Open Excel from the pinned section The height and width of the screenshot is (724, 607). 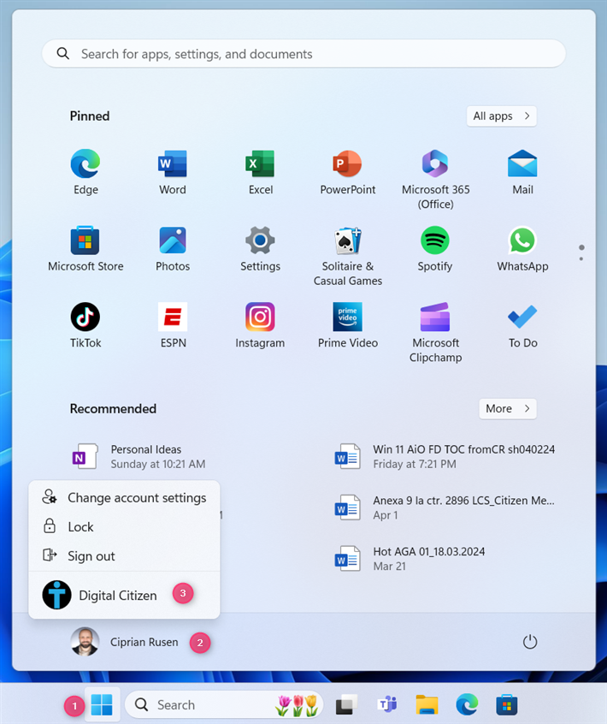260,172
